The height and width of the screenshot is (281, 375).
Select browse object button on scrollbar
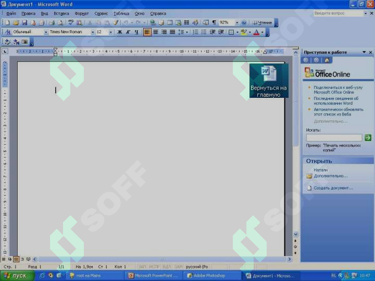[295, 247]
